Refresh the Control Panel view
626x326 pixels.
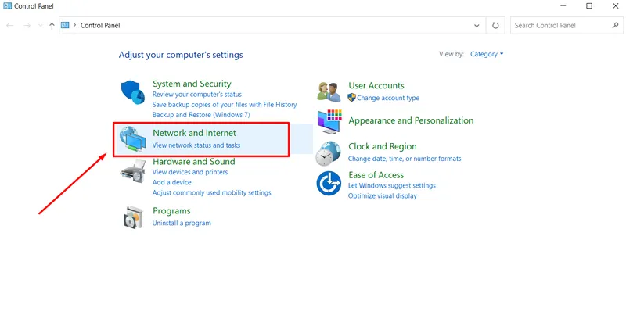pos(495,26)
